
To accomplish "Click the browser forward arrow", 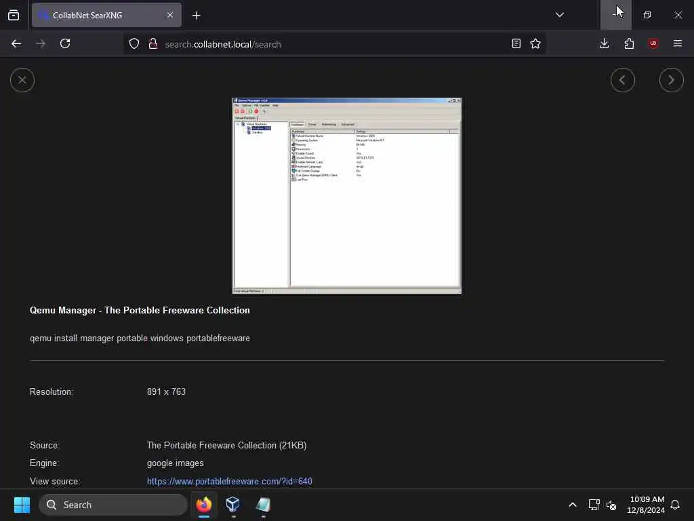I will (x=40, y=43).
